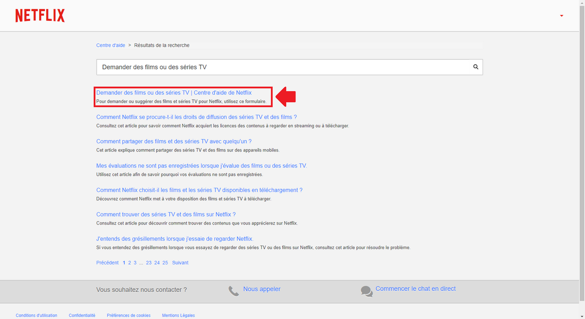Go to results page 3
The width and height of the screenshot is (585, 319).
(135, 263)
